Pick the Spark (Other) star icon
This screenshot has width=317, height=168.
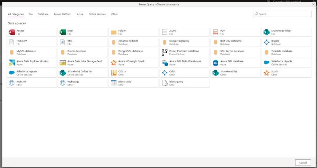(266, 73)
